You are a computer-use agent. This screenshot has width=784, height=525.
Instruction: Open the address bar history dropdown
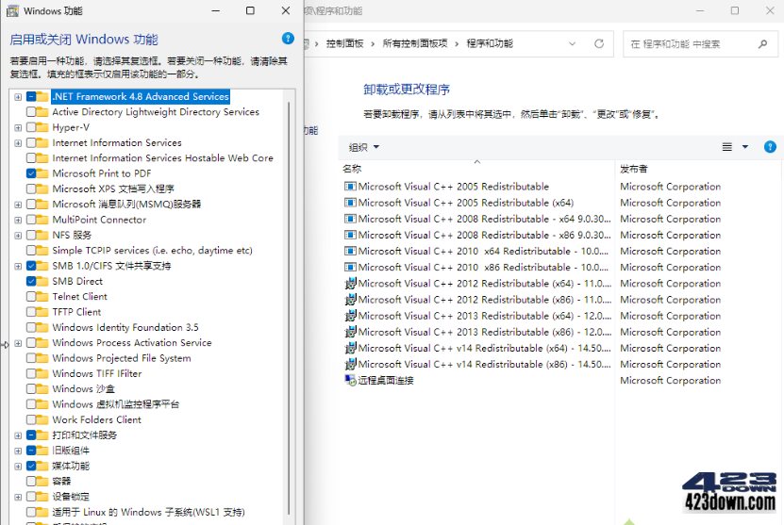572,43
